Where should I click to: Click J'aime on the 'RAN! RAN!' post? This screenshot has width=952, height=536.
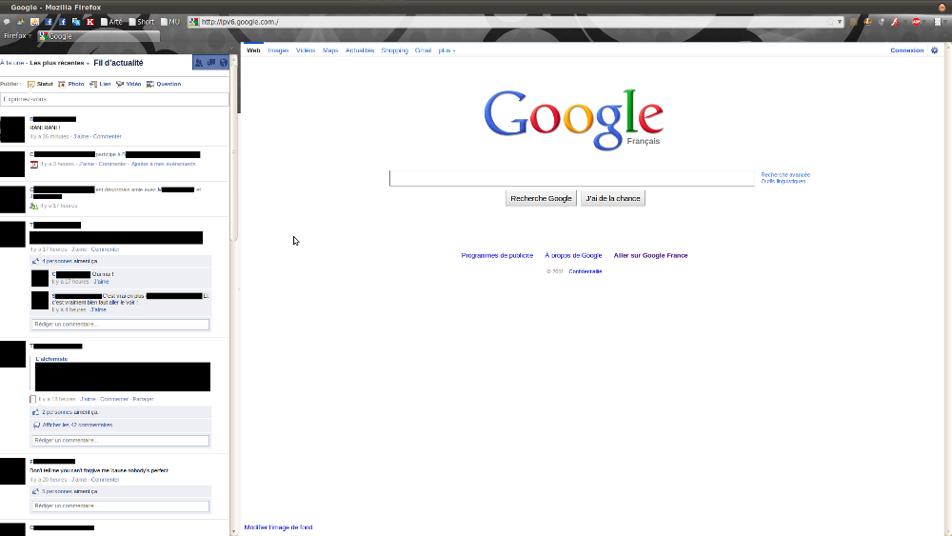(x=81, y=136)
